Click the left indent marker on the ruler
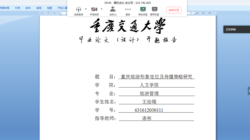 (x=60, y=14)
